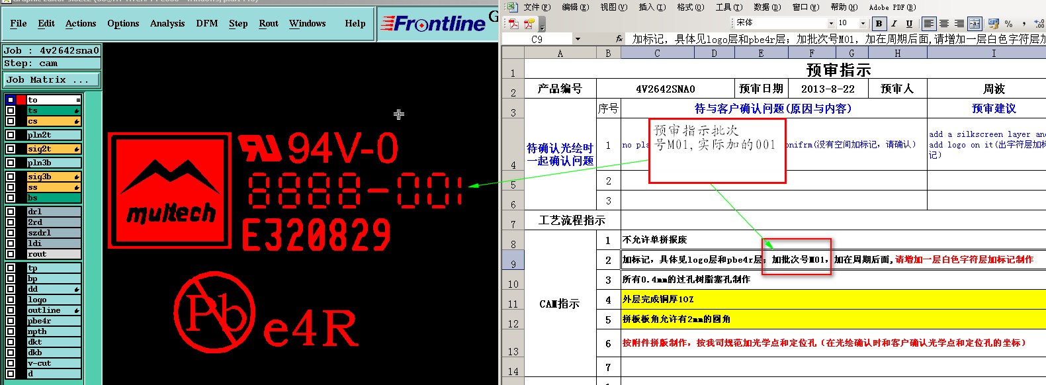Toggle Italic formatting in Excel
Viewport: 1046px width, 385px height.
894,24
